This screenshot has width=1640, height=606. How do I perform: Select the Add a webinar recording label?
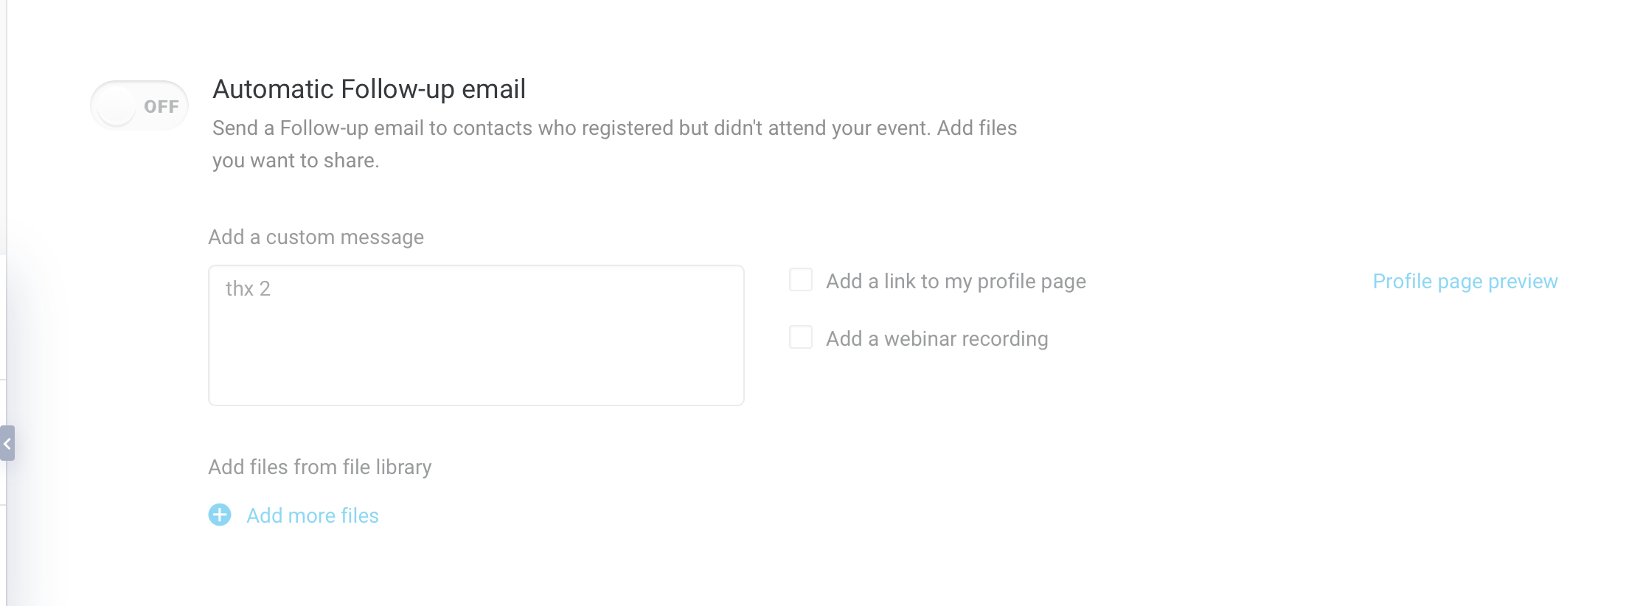coord(937,338)
